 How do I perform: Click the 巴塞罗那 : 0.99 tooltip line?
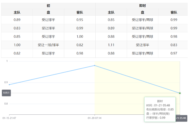point(156,118)
